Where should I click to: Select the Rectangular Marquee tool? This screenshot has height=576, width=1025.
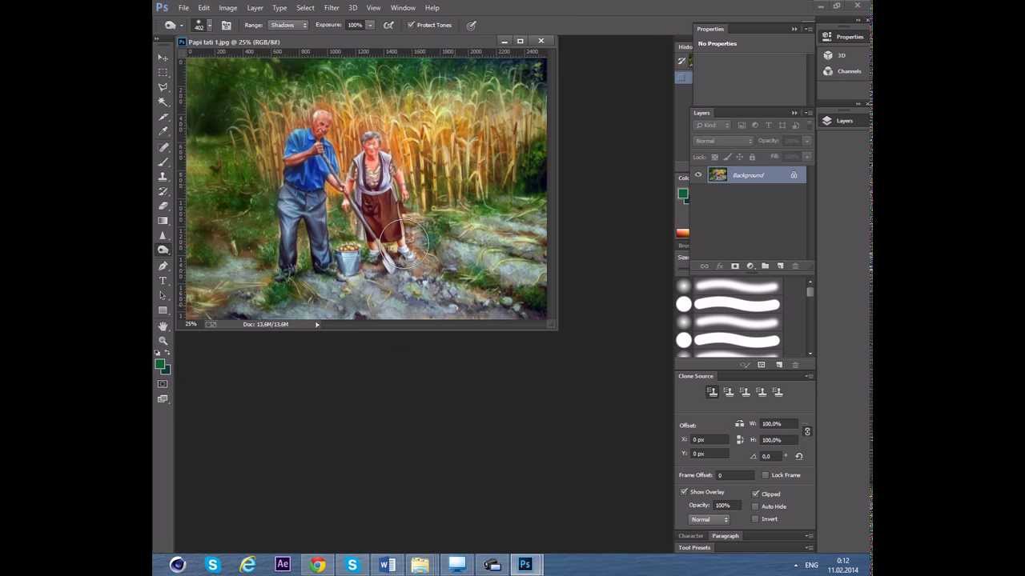point(163,72)
